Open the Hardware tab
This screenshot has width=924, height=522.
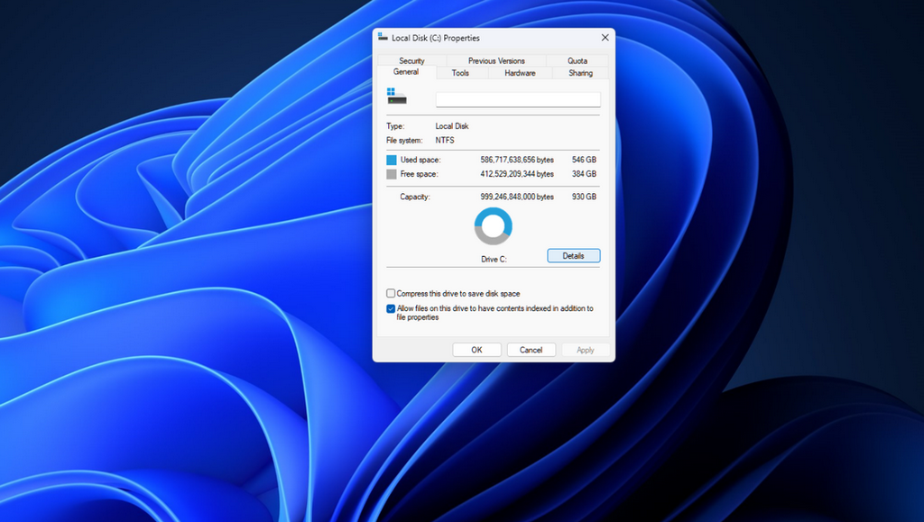pyautogui.click(x=520, y=73)
